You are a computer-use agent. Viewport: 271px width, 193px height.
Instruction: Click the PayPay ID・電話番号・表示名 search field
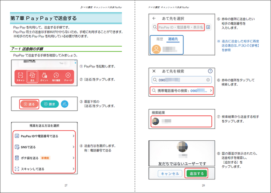click(x=181, y=27)
